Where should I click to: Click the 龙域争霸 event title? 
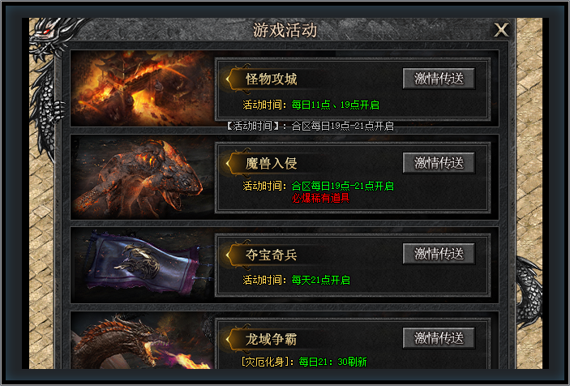[x=271, y=339]
